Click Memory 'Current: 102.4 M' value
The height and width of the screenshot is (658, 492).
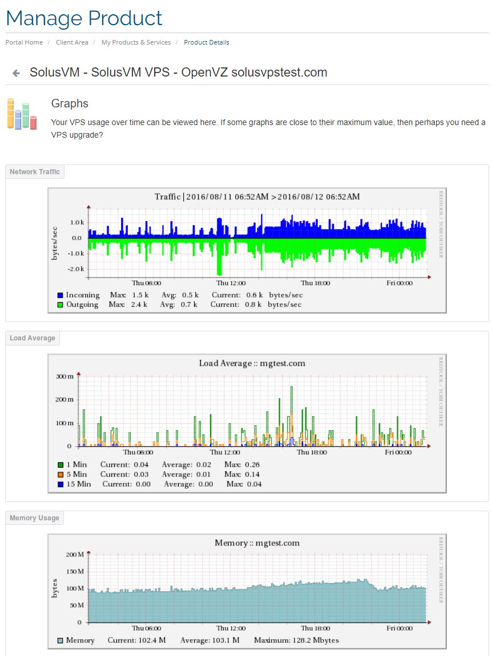[x=137, y=640]
